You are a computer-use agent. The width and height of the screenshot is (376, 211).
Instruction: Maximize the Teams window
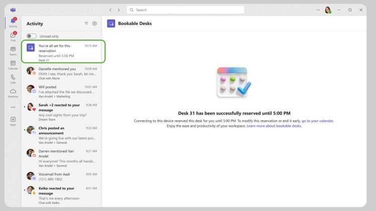[x=350, y=10]
